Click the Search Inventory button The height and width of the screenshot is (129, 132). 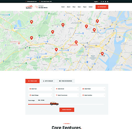67,110
